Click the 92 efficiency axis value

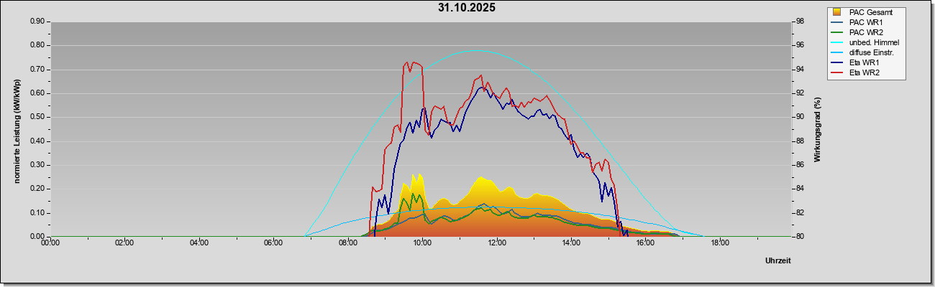tap(799, 93)
